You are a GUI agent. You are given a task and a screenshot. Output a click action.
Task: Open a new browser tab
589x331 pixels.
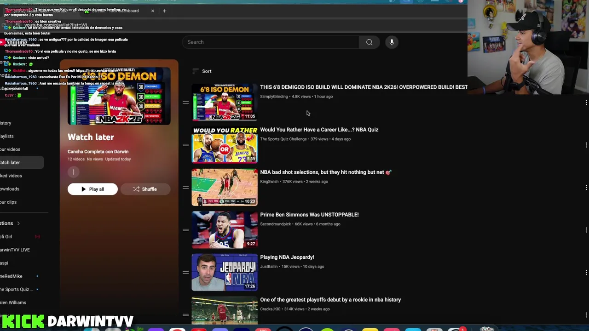pyautogui.click(x=164, y=11)
